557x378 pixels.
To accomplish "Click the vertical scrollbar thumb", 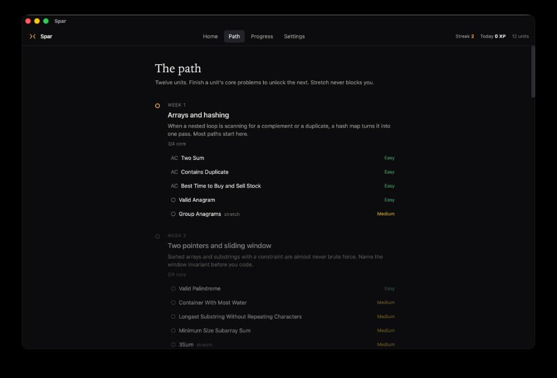I will coord(533,72).
